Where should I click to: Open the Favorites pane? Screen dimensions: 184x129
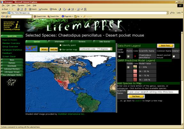pos(43,9)
